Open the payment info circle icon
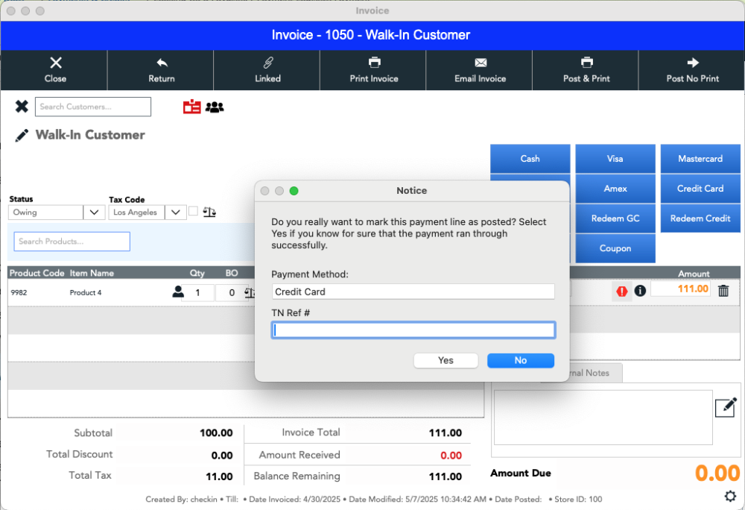Image resolution: width=745 pixels, height=510 pixels. 640,291
